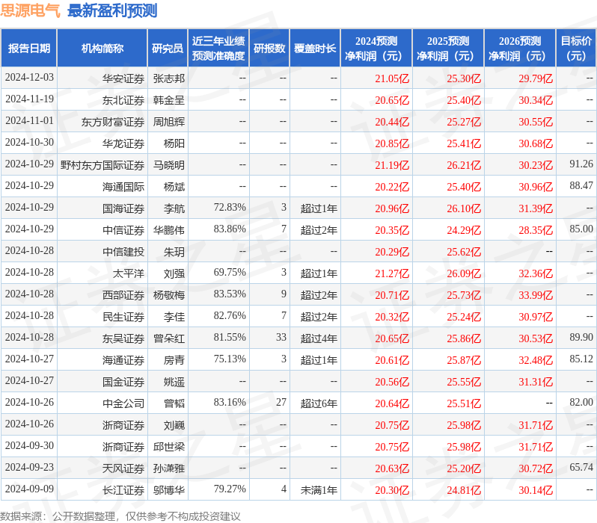This screenshot has width=597, height=523.
Task: Click accuracy value 82.76%
Action: (x=230, y=316)
